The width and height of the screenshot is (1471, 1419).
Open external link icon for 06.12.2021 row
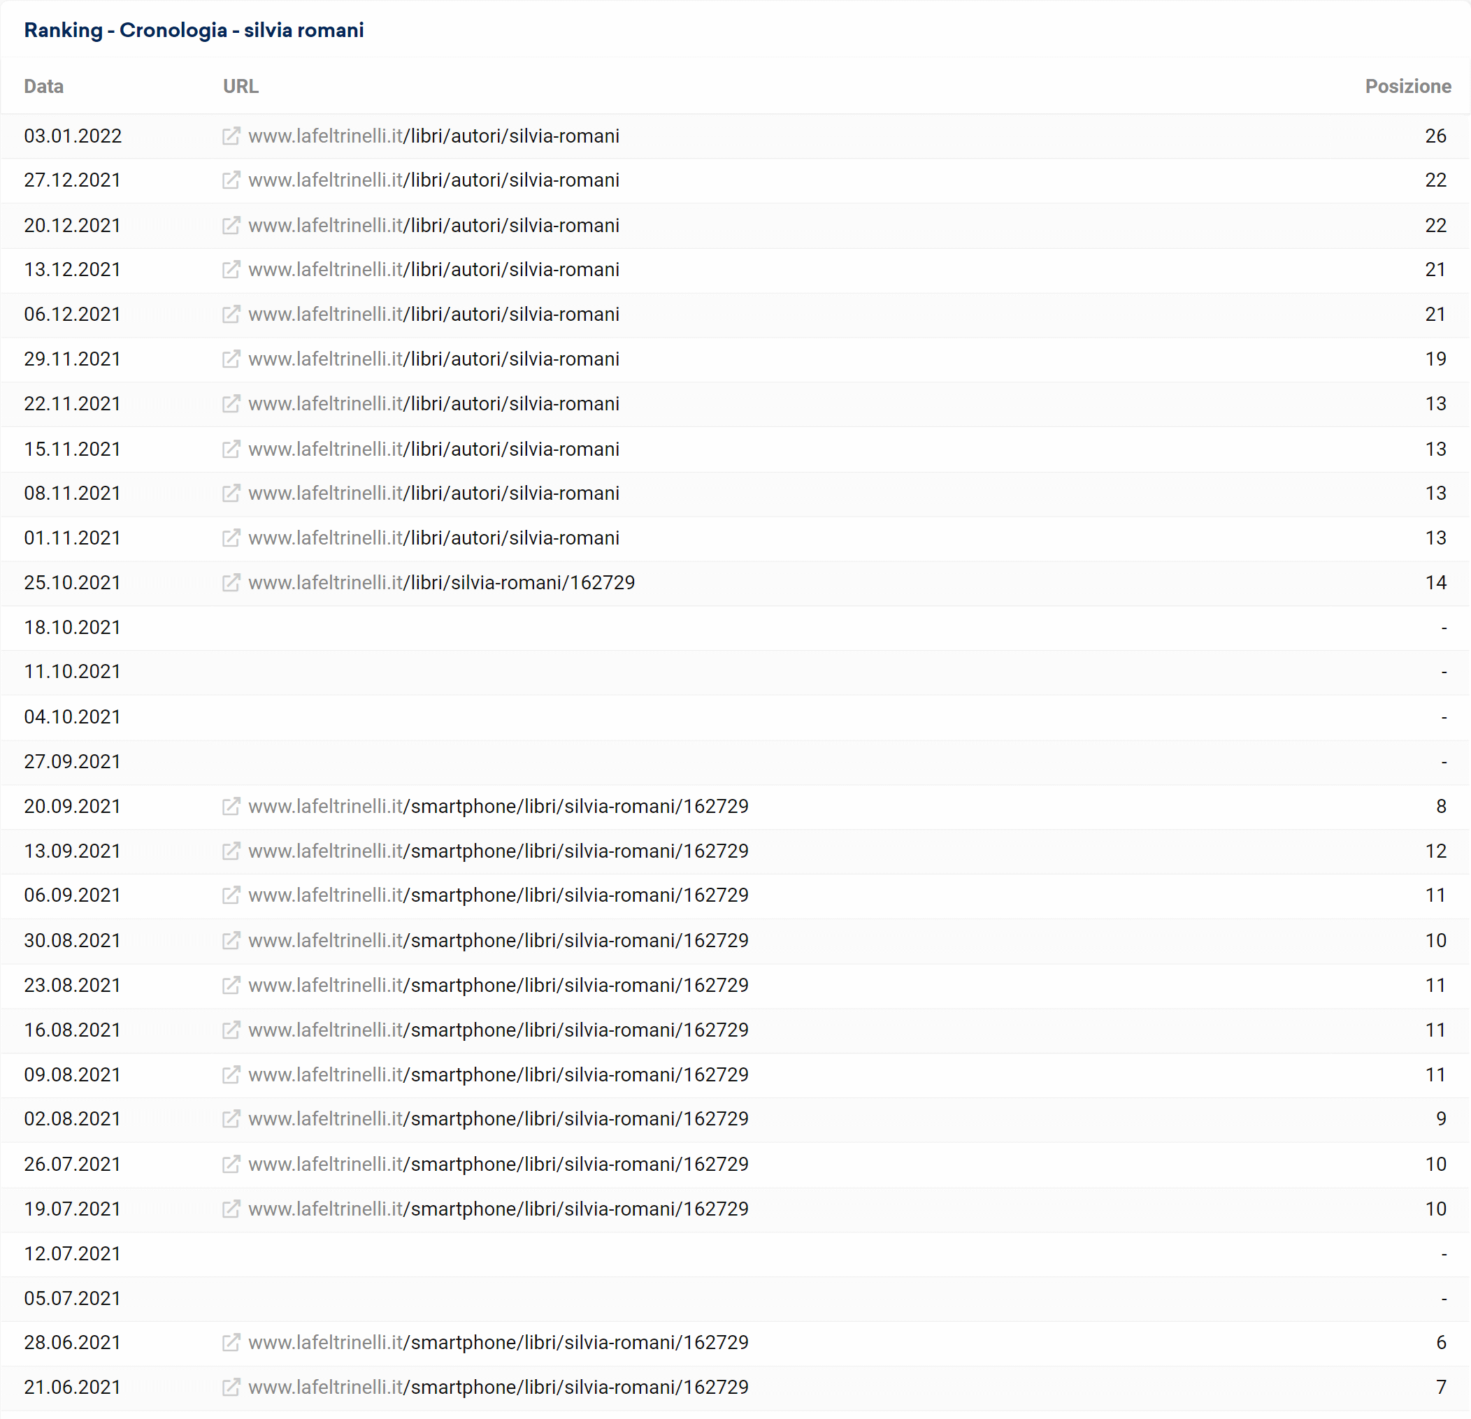(231, 315)
